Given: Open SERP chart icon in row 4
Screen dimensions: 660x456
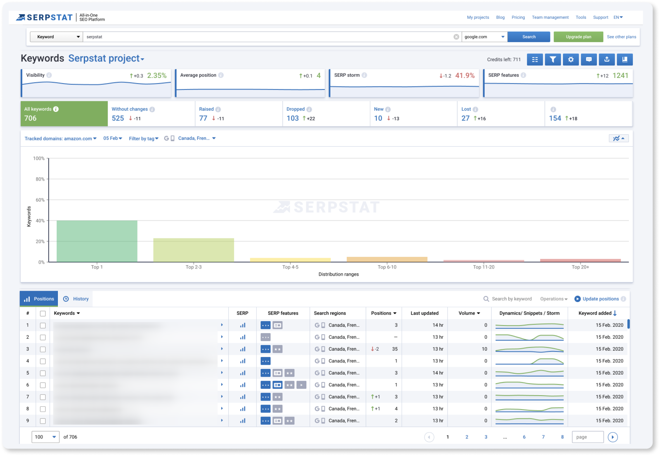Looking at the screenshot, I should [x=243, y=361].
